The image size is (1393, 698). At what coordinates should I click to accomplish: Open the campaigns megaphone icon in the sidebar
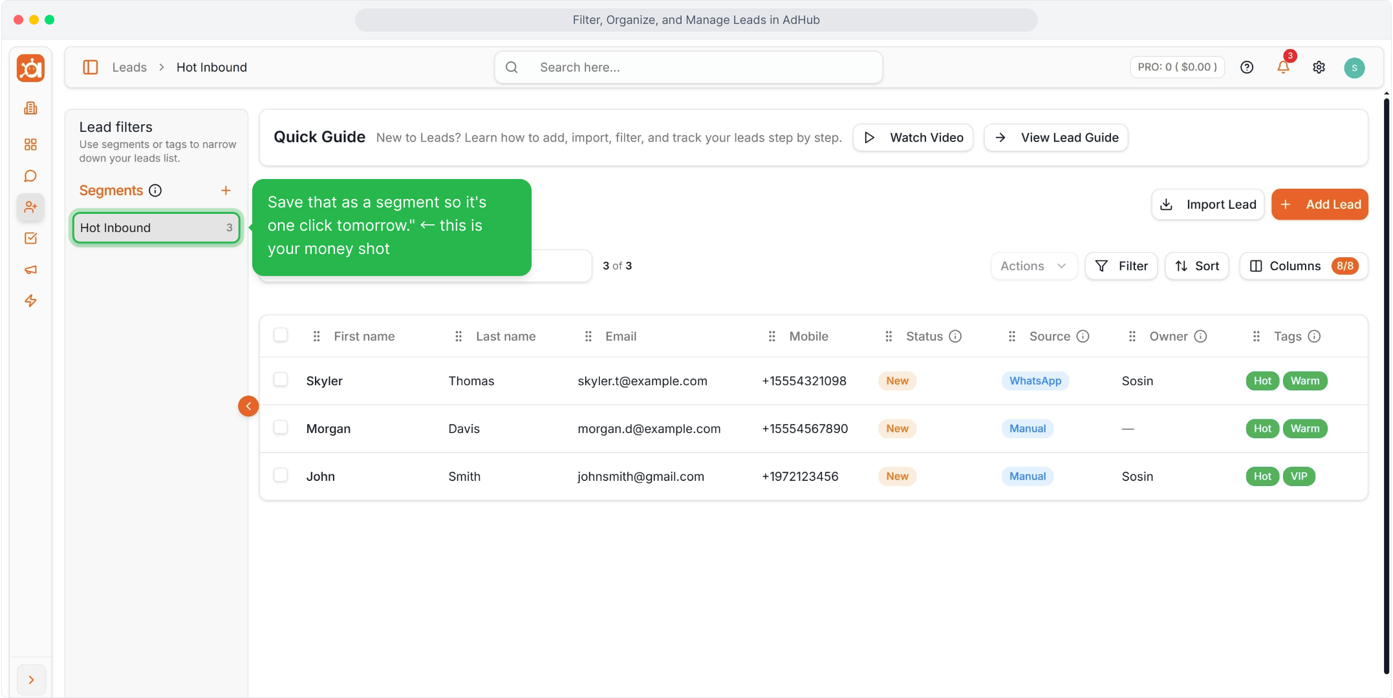(x=30, y=270)
